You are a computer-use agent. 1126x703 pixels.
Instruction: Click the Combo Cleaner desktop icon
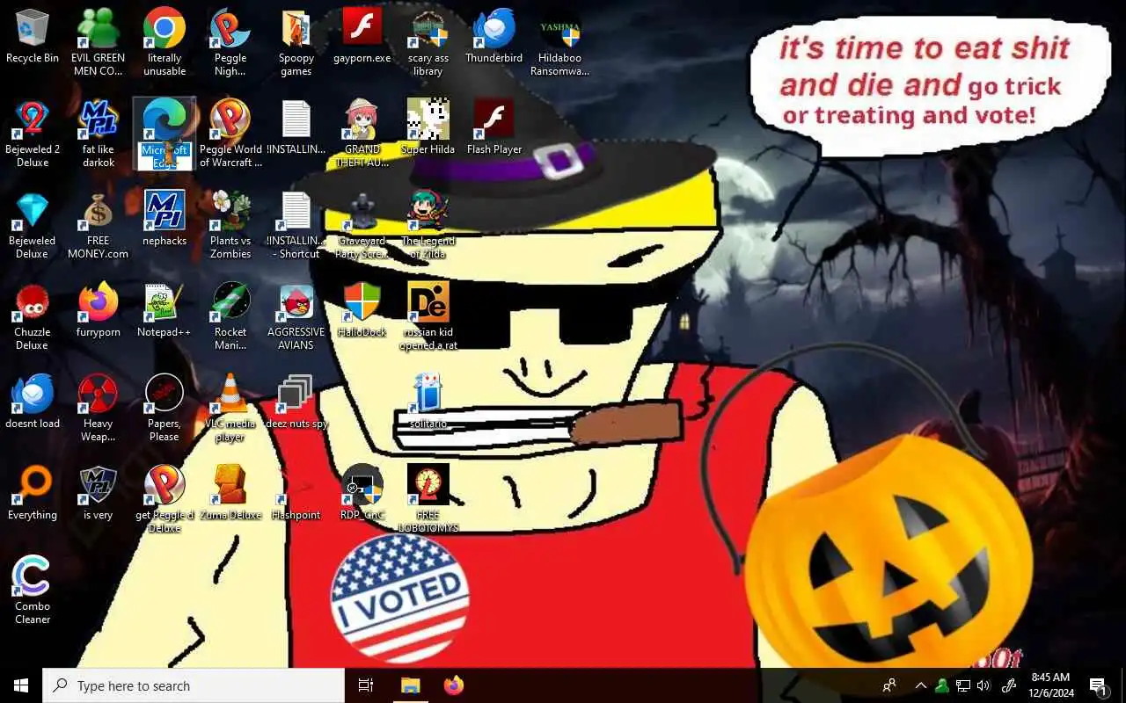(33, 591)
